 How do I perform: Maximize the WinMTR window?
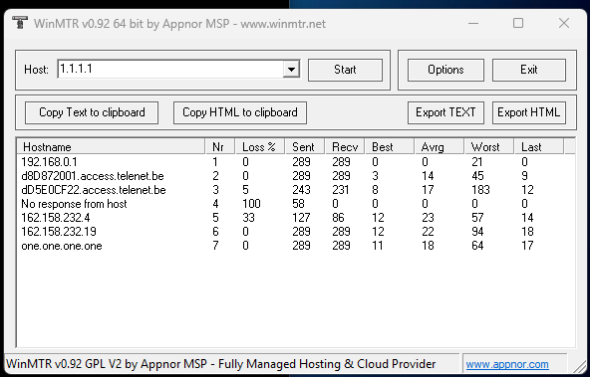click(518, 23)
